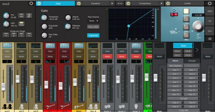Open the Groups tab
The height and width of the screenshot is (112, 215).
192,61
